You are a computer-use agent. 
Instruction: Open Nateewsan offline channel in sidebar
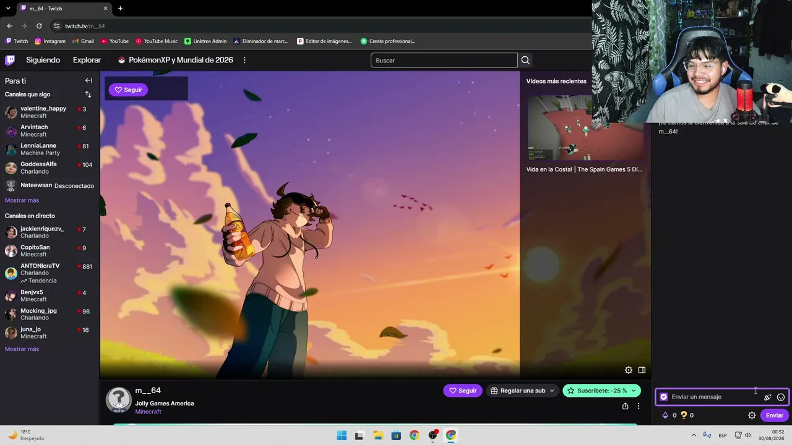49,185
